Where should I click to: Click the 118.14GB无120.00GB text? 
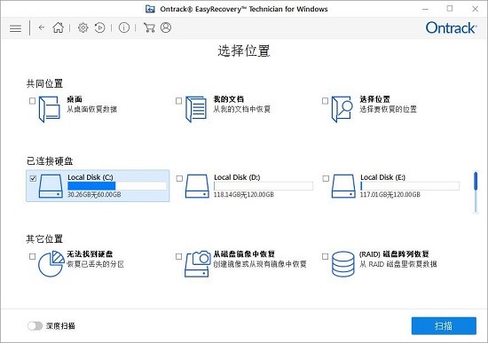(x=244, y=195)
